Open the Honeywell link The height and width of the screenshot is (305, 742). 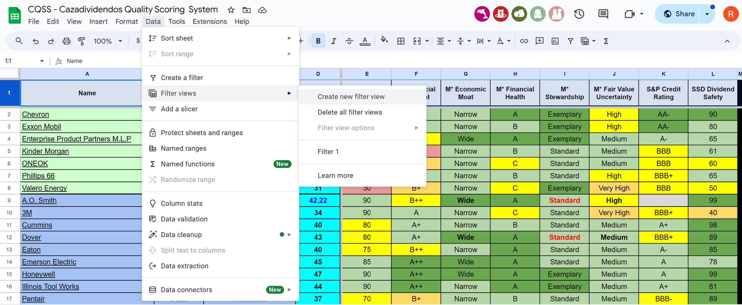[x=38, y=274]
